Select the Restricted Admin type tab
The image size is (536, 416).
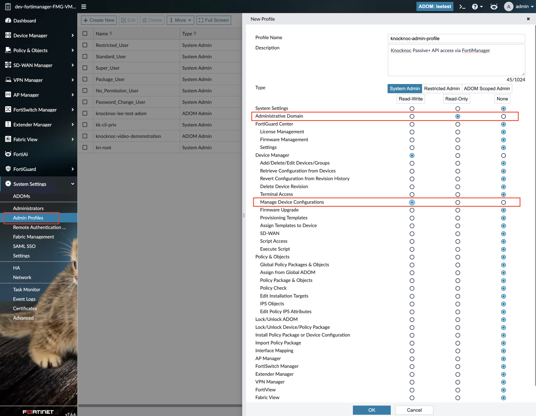coord(442,89)
